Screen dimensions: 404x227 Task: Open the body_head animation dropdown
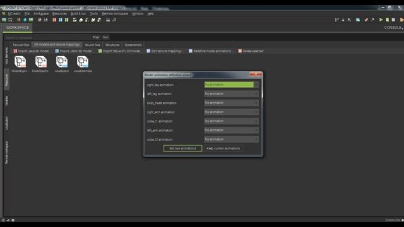[232, 103]
